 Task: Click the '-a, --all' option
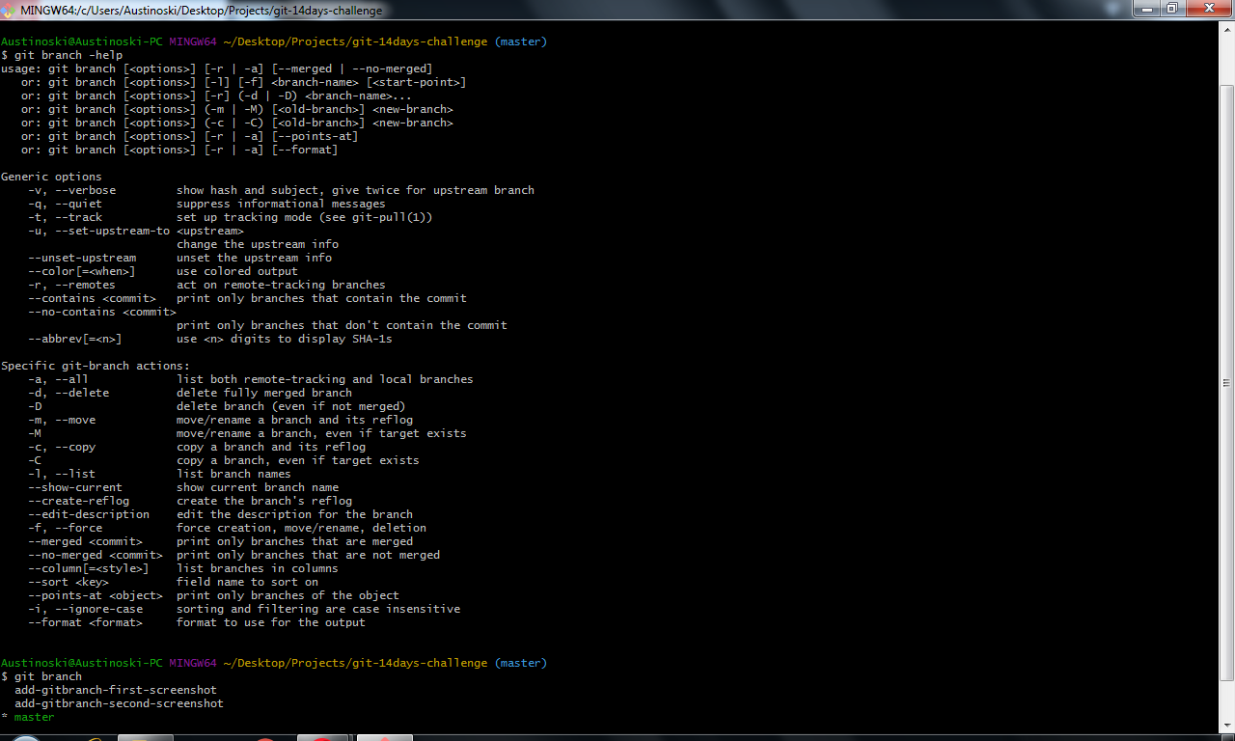[58, 379]
